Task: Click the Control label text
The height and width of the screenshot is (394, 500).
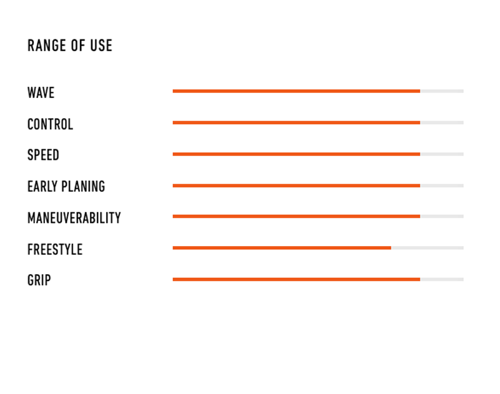Action: [x=50, y=124]
